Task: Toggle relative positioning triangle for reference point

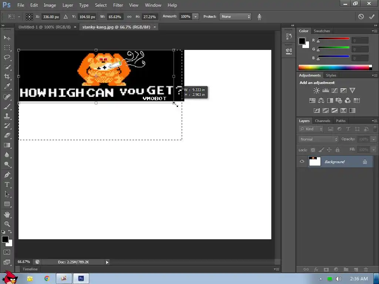Action: (x=66, y=17)
